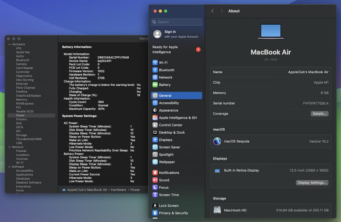Click the Macintosh HD drive icon
The image size is (341, 222).
point(217,210)
